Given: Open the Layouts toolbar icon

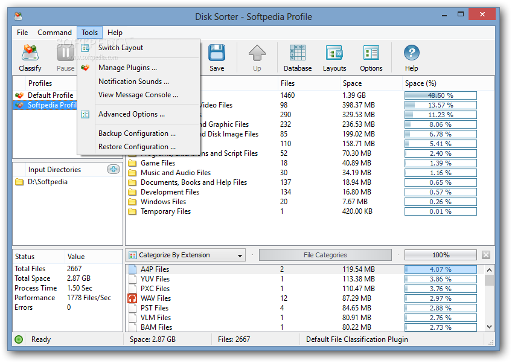Looking at the screenshot, I should [x=334, y=53].
